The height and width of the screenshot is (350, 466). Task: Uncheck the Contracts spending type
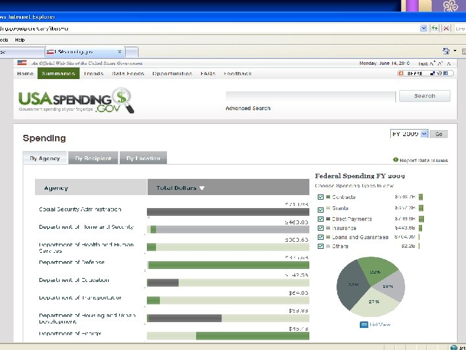pyautogui.click(x=320, y=197)
